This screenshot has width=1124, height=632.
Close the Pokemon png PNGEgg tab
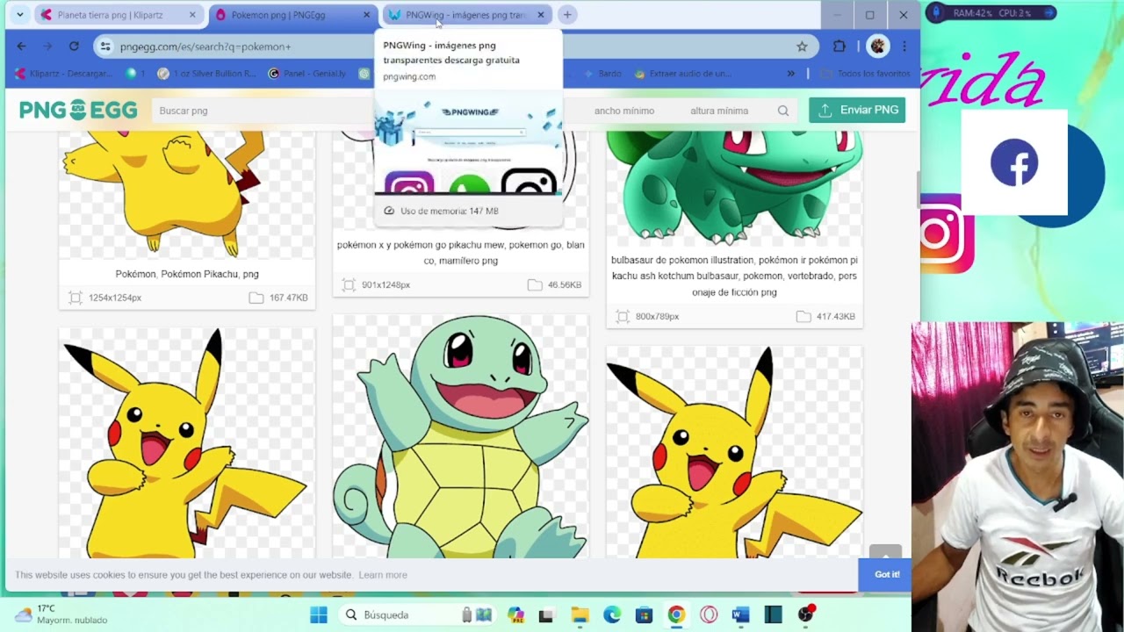[x=366, y=15]
